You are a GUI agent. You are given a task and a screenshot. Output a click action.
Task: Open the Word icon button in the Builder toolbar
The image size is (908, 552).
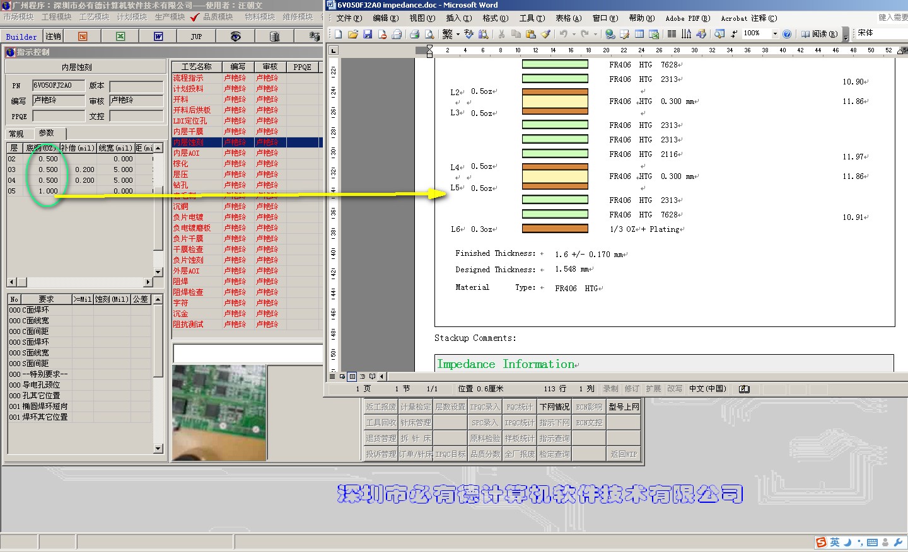pyautogui.click(x=158, y=37)
